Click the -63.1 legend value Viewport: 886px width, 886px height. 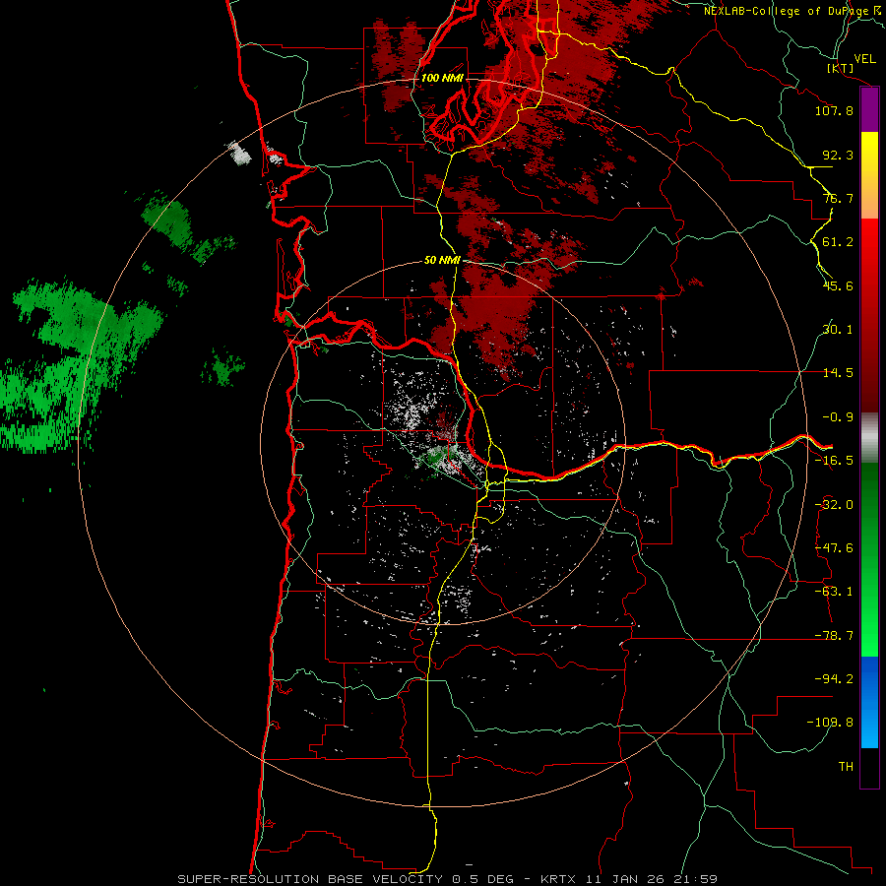[834, 592]
